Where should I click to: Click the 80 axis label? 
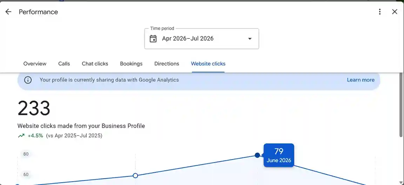click(x=26, y=154)
